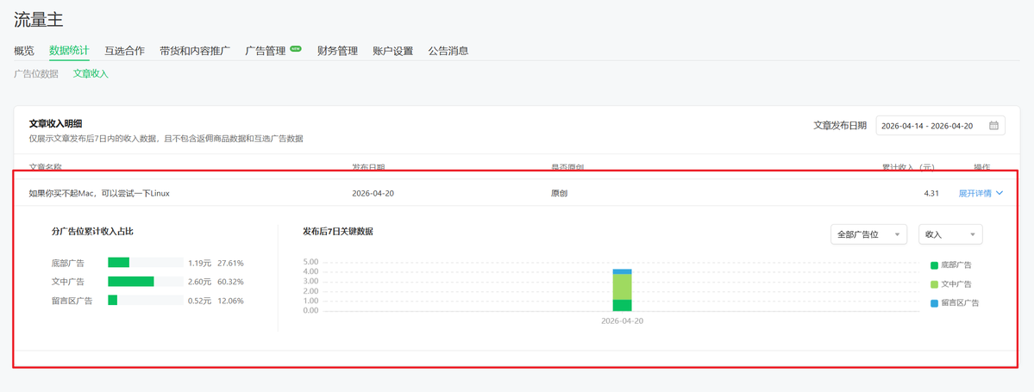Switch to the 广告位数据 sub-tab
Viewport: 1034px width, 392px height.
tap(35, 74)
